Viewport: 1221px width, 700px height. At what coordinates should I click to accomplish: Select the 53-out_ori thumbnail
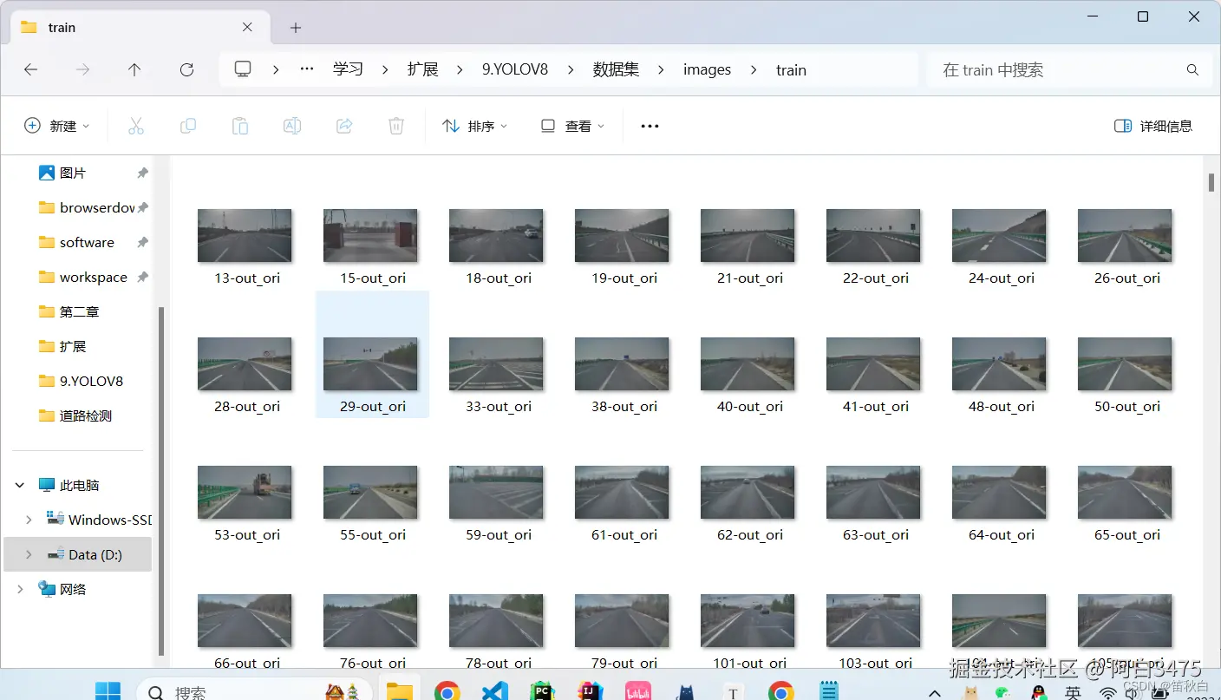245,492
